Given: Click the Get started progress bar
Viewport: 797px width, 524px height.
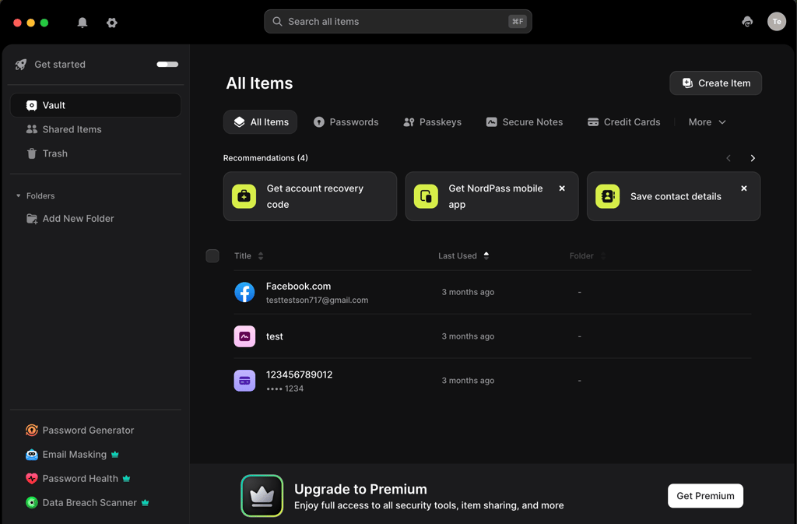Looking at the screenshot, I should 167,65.
